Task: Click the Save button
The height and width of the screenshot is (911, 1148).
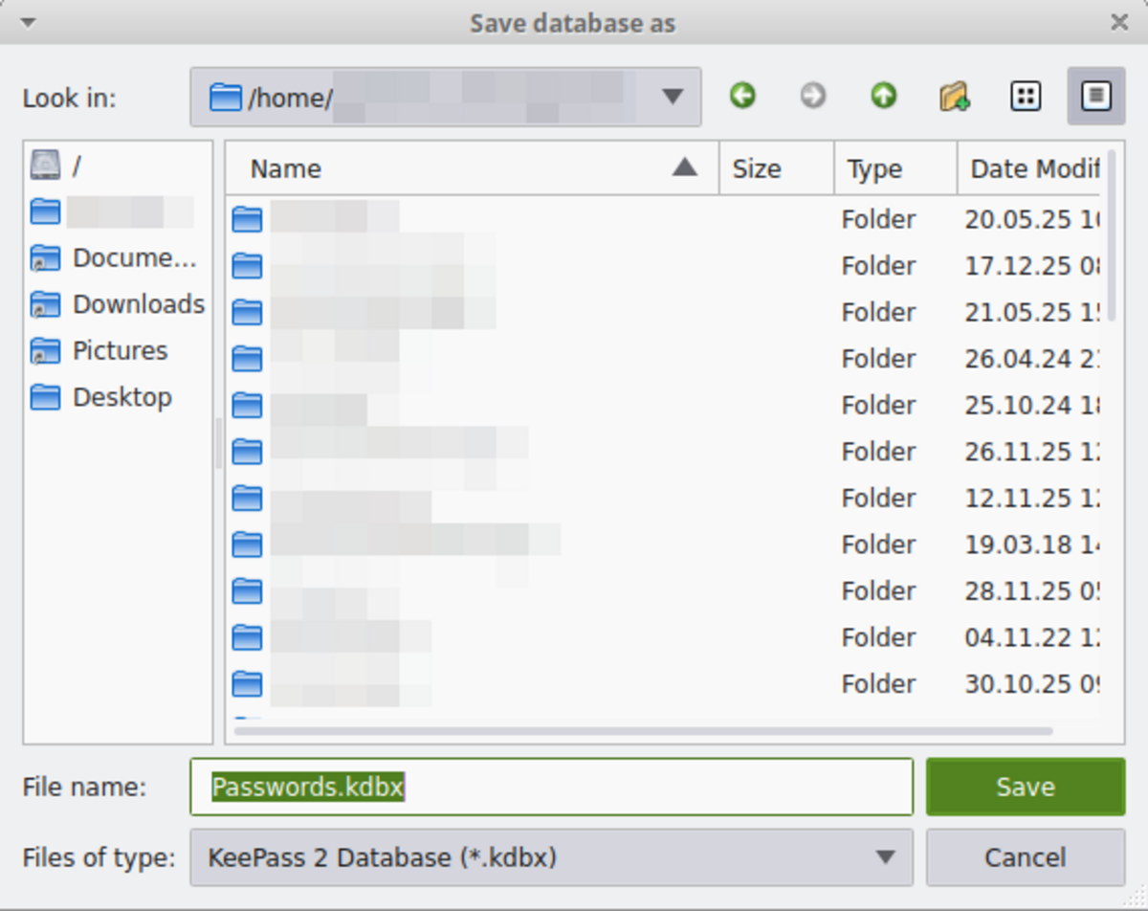Action: [1025, 788]
